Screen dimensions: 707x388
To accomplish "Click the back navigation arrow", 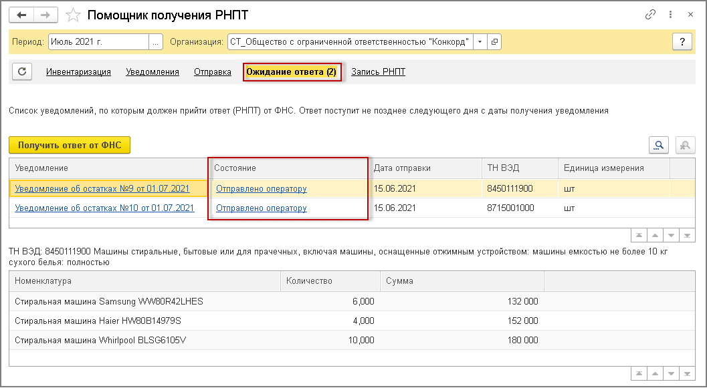I will [x=21, y=15].
